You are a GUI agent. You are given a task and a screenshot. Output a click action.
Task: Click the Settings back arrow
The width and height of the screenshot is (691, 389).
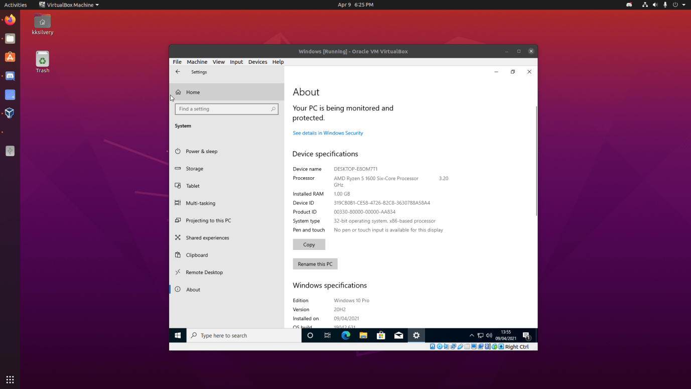(178, 72)
